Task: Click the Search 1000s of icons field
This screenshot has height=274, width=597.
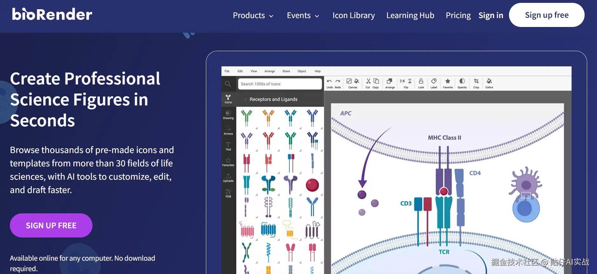Action: pyautogui.click(x=280, y=84)
